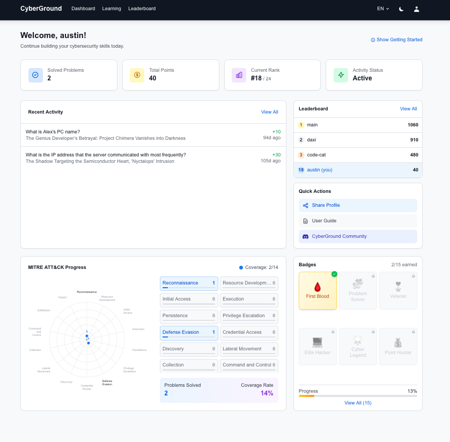The height and width of the screenshot is (442, 450).
Task: Click the User Guide document icon
Action: 306,221
